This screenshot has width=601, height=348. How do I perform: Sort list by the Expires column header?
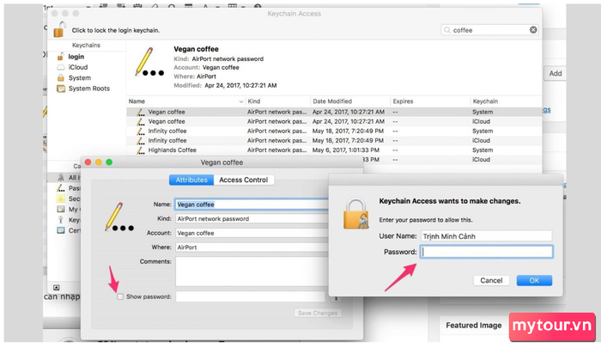pyautogui.click(x=430, y=101)
